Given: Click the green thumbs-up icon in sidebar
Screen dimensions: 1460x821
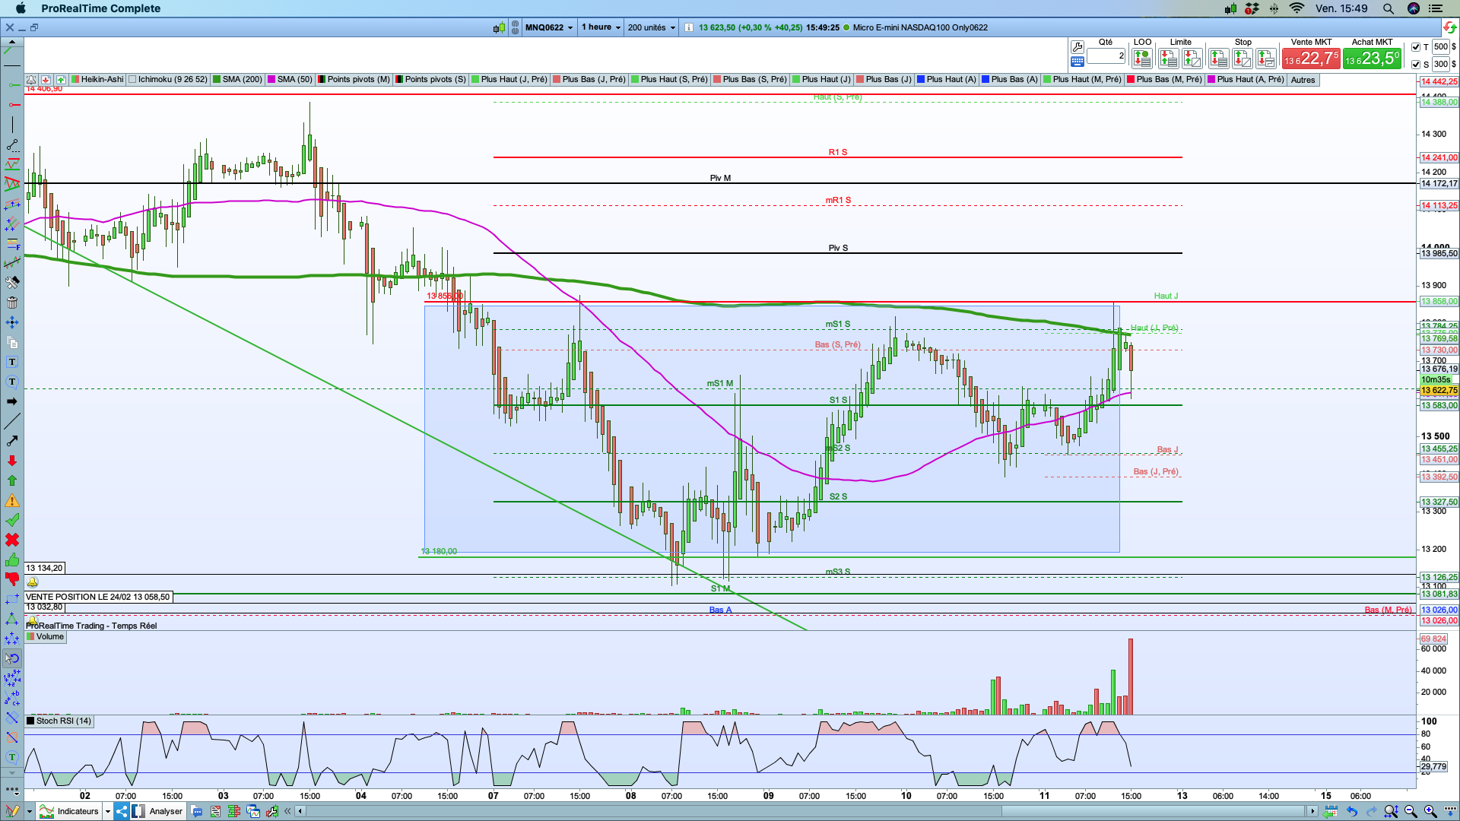Looking at the screenshot, I should (12, 560).
